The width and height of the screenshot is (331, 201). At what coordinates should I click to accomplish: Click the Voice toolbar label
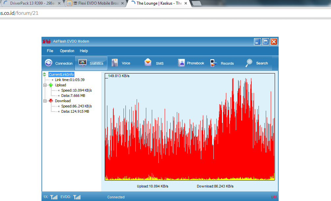[126, 63]
